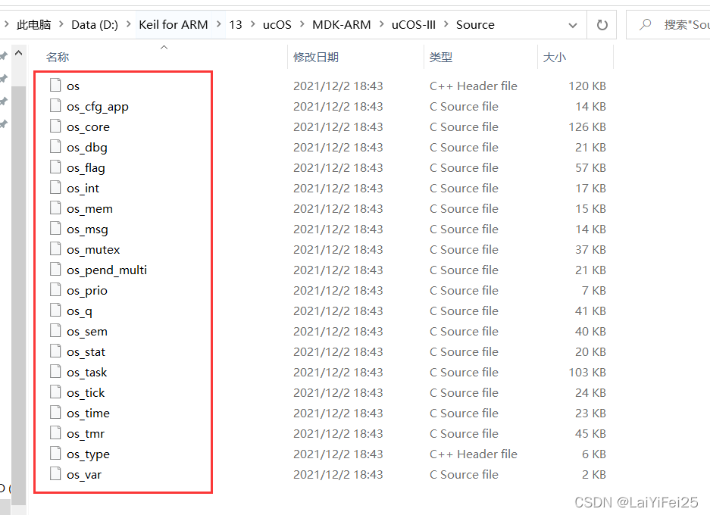This screenshot has height=515, width=710.
Task: Expand chevron after ucOS in path
Action: tap(302, 24)
